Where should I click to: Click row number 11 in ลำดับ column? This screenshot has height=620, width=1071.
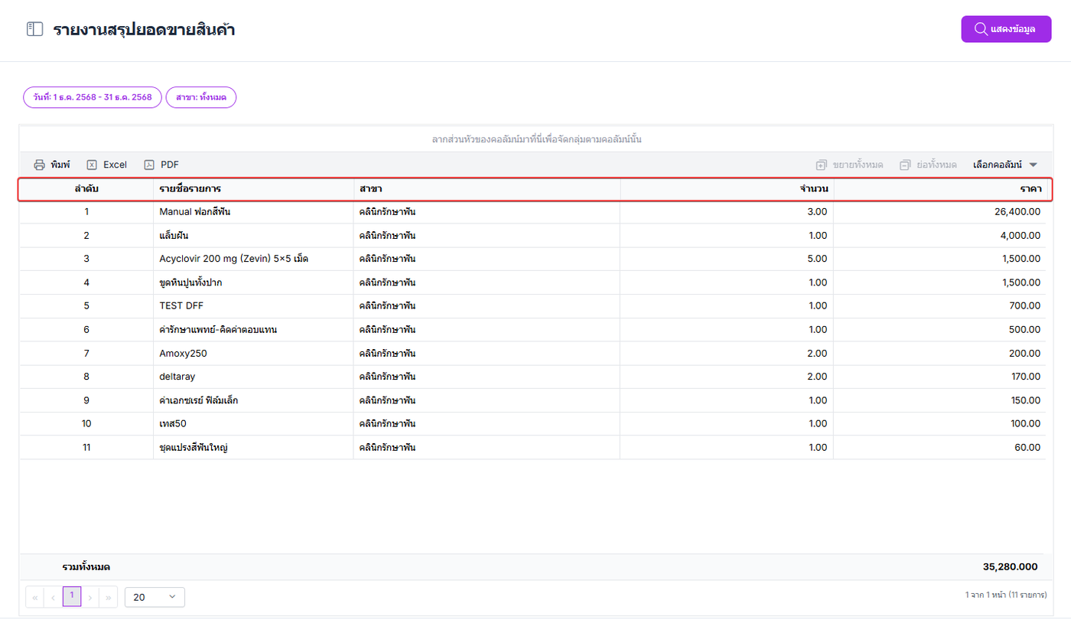[x=86, y=448]
